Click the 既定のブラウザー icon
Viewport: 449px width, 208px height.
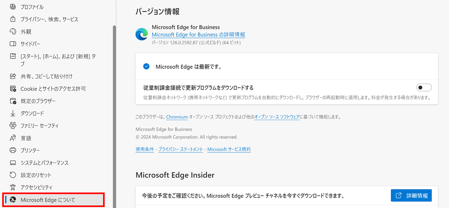pos(13,101)
